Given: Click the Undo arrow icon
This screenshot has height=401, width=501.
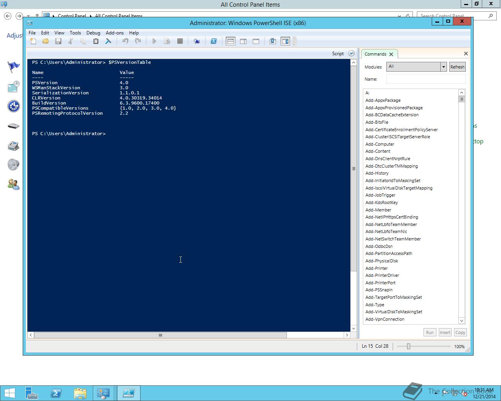Looking at the screenshot, I should click(125, 41).
